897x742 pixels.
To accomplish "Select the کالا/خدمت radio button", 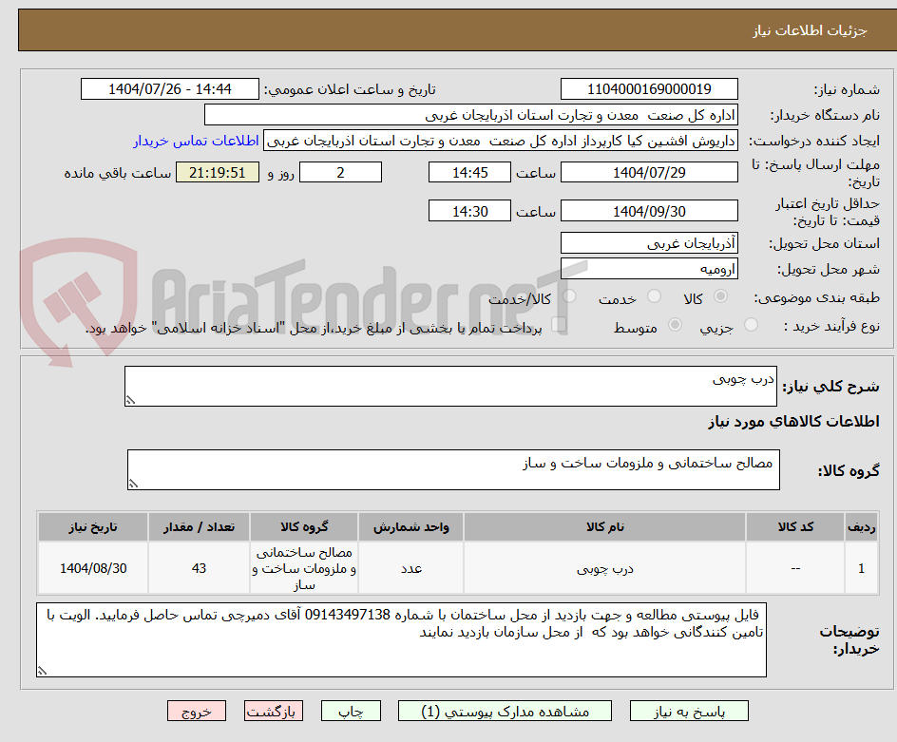I will coord(569,296).
